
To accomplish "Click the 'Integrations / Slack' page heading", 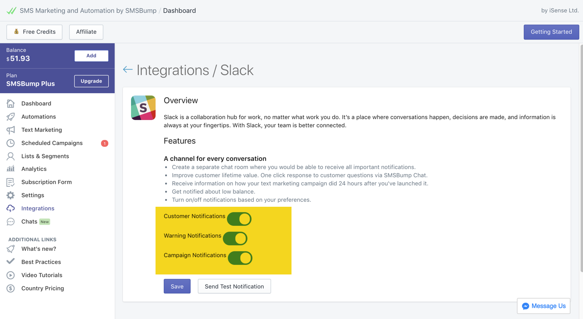I will [x=195, y=70].
